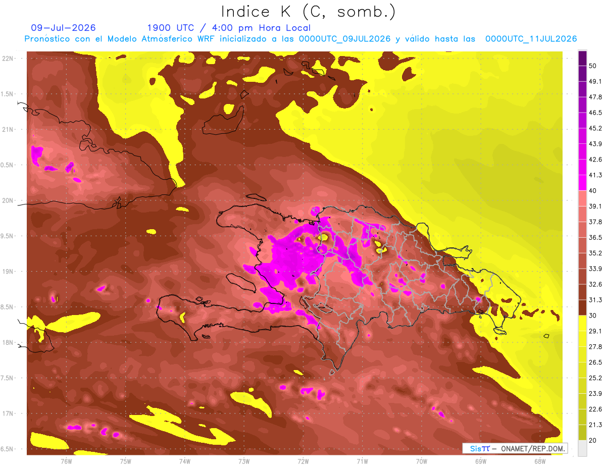Click the latitude label '21N'

(8, 129)
